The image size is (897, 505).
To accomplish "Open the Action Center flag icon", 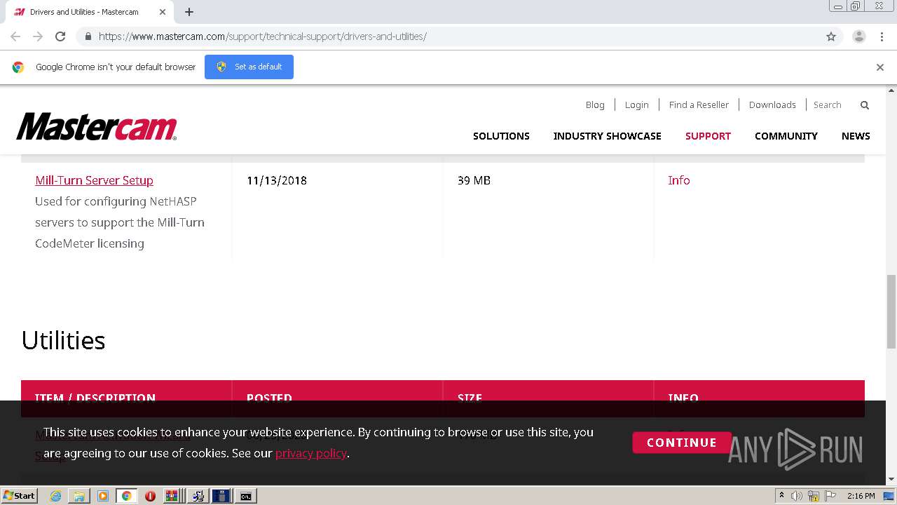I will pyautogui.click(x=830, y=496).
